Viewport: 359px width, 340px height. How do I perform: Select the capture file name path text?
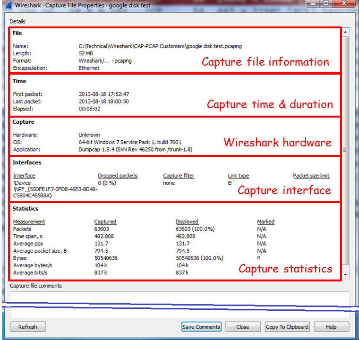[x=160, y=46]
